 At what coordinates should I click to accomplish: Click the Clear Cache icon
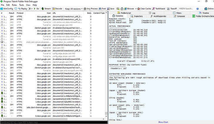[139, 9]
